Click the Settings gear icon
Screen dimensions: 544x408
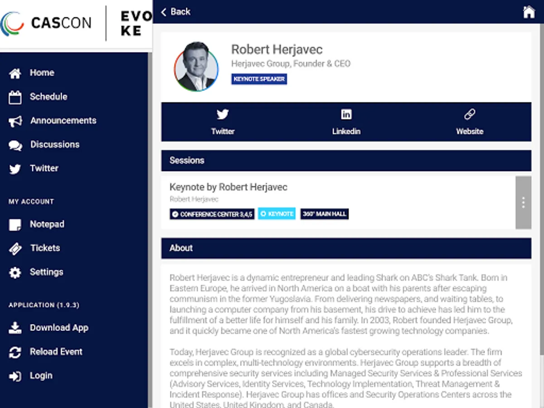(x=15, y=272)
